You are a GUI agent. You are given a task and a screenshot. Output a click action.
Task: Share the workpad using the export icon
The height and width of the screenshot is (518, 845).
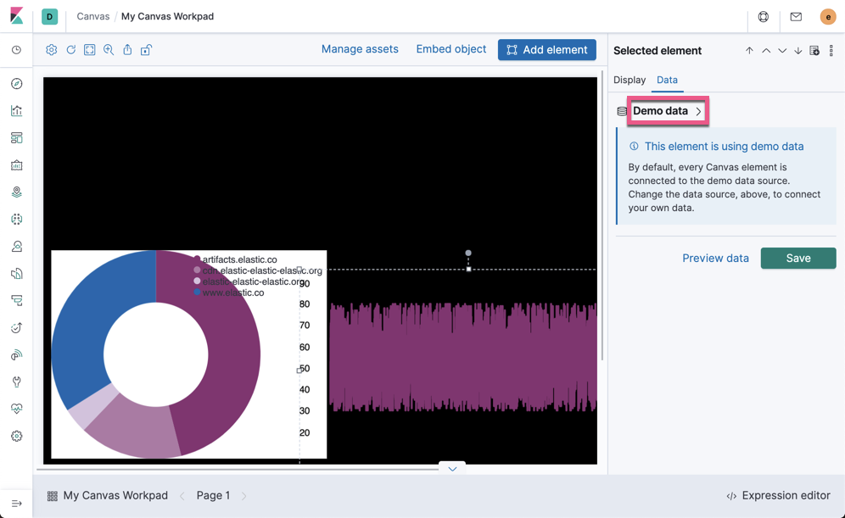point(127,49)
